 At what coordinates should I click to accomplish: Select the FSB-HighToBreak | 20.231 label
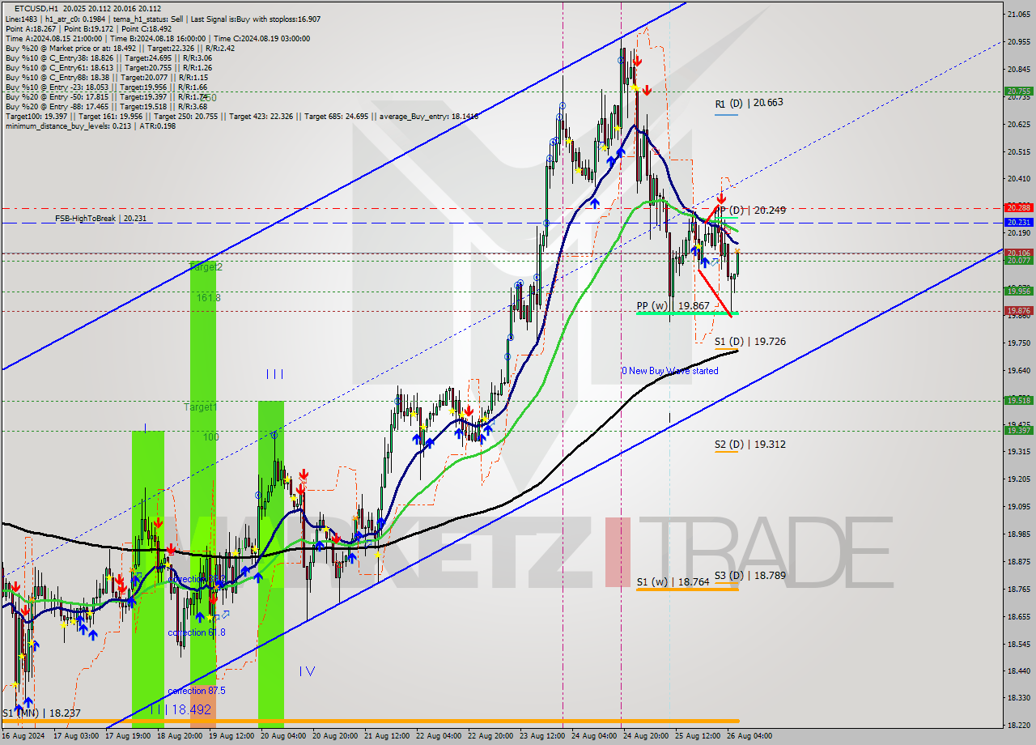tap(101, 219)
